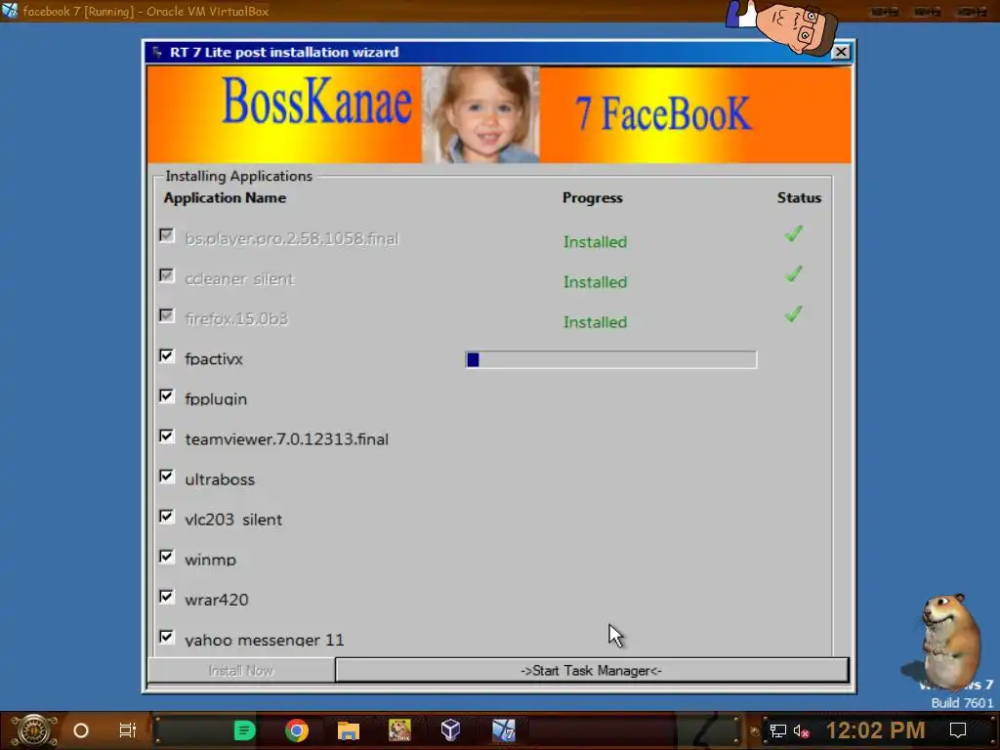Open the notification center icon

tap(958, 730)
